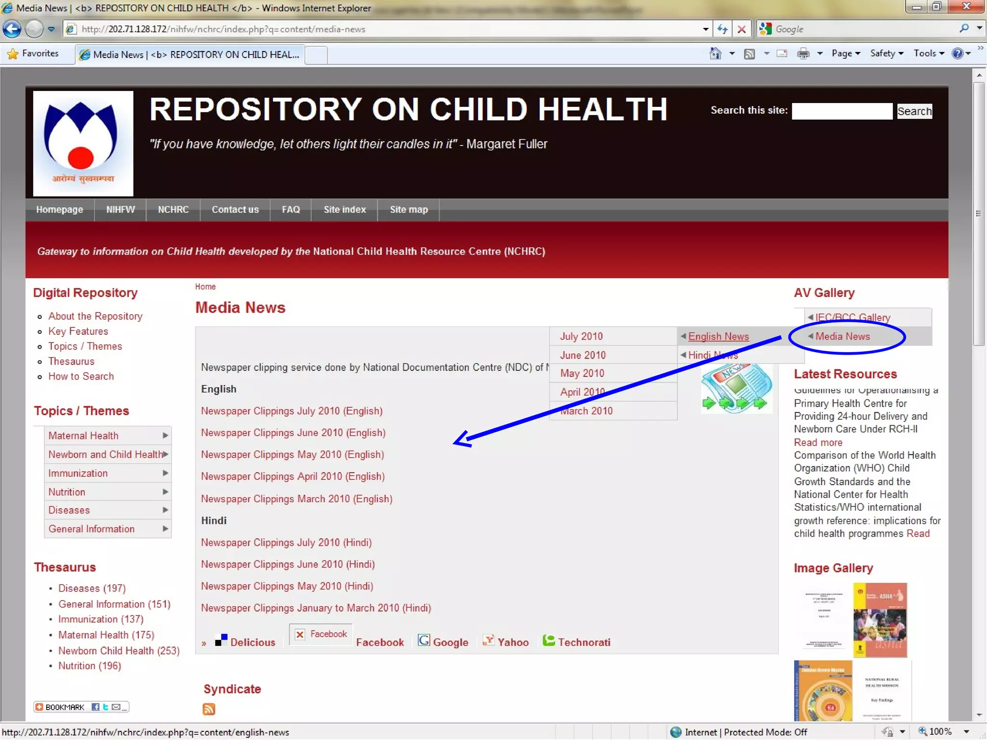This screenshot has height=740, width=987.
Task: Open Newspaper Clippings June 2010 (English) link
Action: [x=293, y=433]
